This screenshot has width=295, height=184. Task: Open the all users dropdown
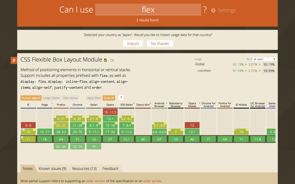point(264,59)
